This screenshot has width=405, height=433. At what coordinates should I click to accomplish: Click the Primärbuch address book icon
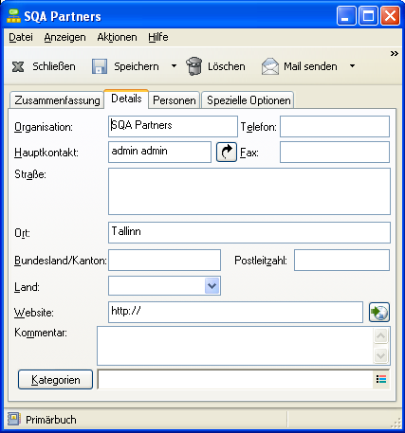[14, 420]
